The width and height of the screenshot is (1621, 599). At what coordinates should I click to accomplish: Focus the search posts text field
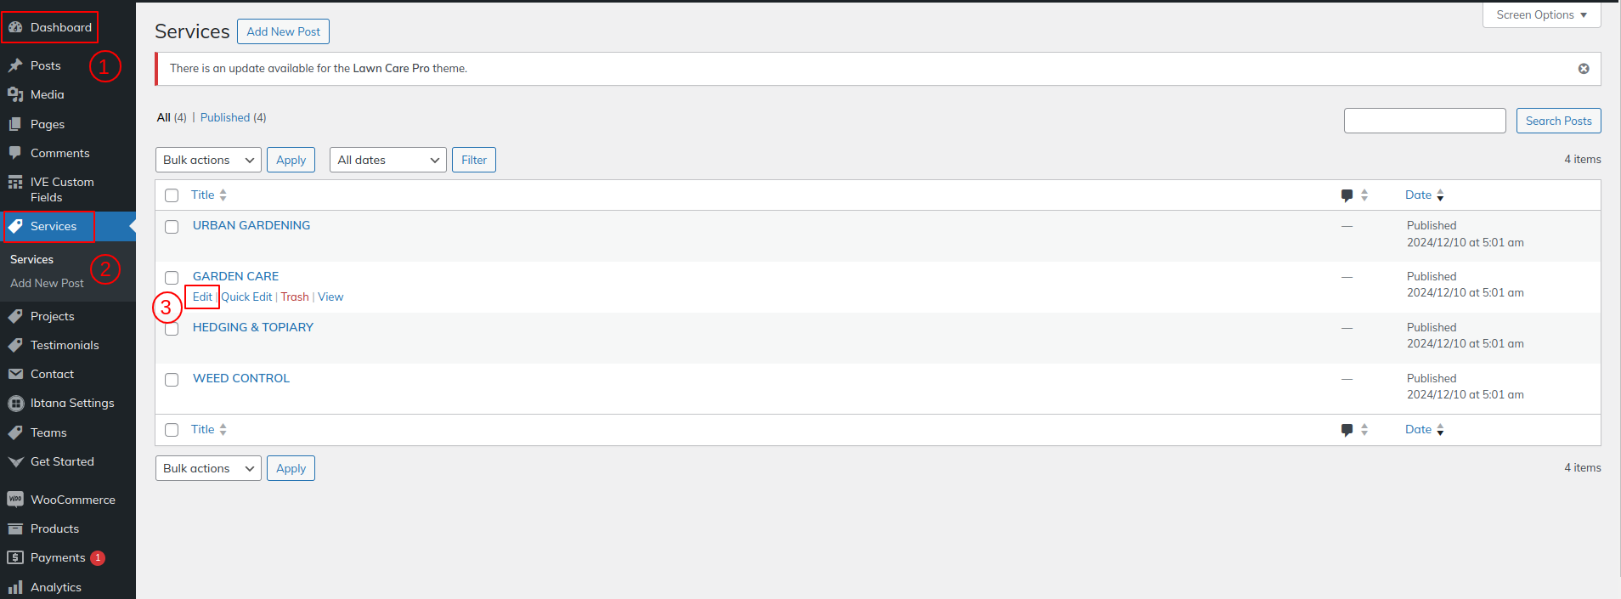[1424, 121]
